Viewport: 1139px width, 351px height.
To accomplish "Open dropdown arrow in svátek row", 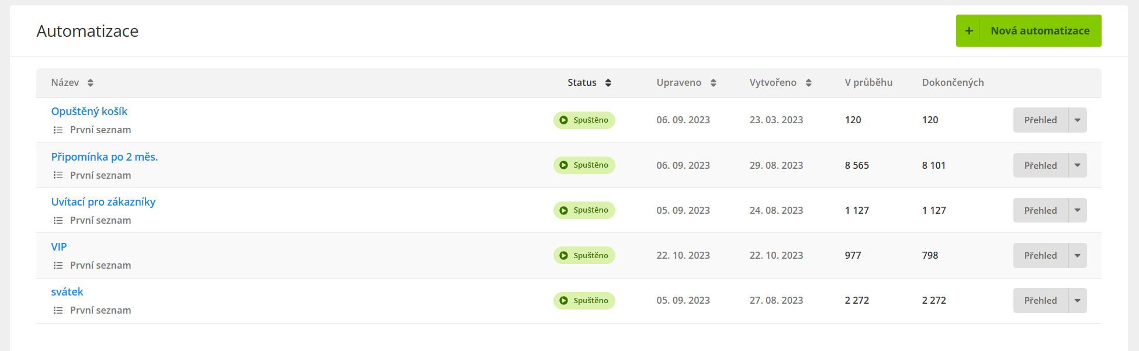I will coord(1078,301).
